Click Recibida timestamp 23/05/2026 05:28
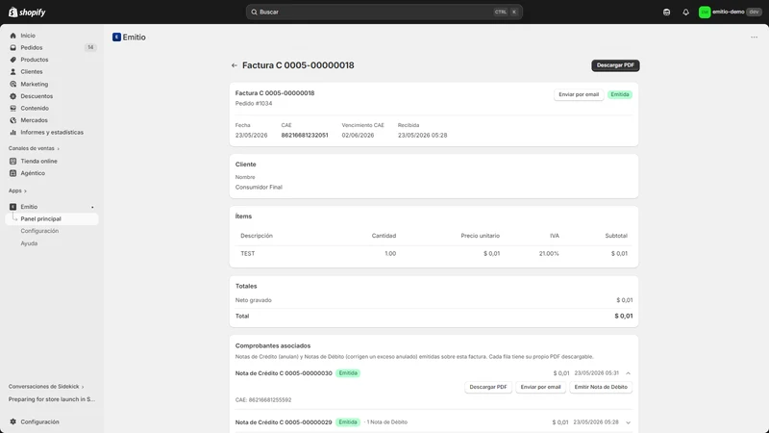Screen dimensions: 769x433 pyautogui.click(x=422, y=135)
